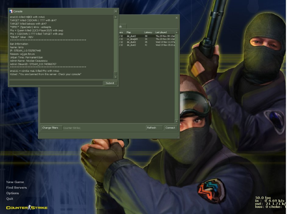Click the 'IP: STEAM_1:0:532567448' line

(x=25, y=50)
